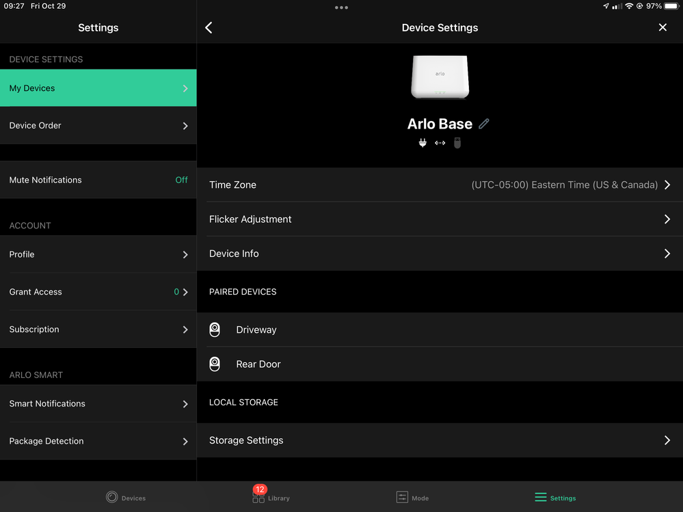Open the Device Order setting

click(98, 125)
